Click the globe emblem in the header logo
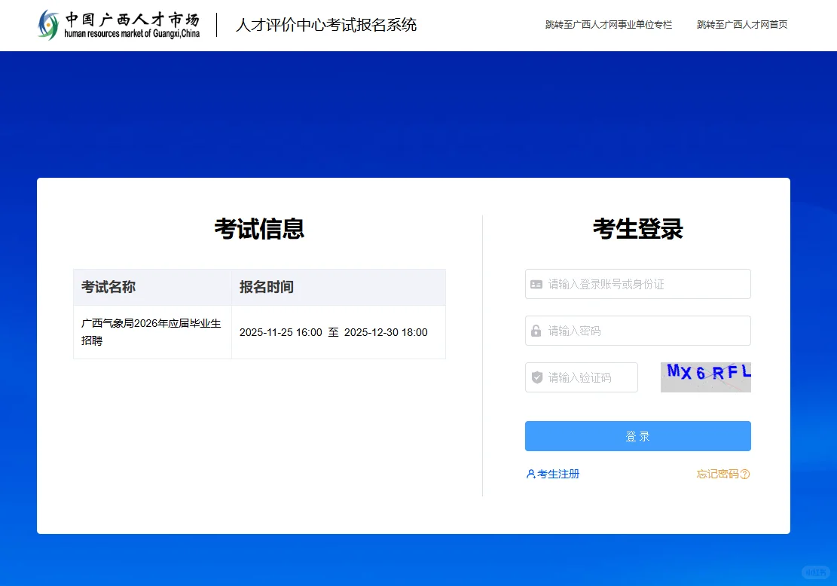 pyautogui.click(x=48, y=25)
